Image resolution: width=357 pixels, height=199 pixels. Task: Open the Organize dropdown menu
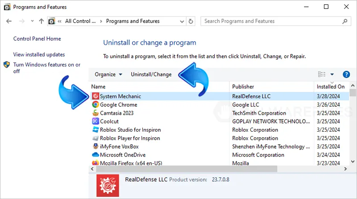108,75
